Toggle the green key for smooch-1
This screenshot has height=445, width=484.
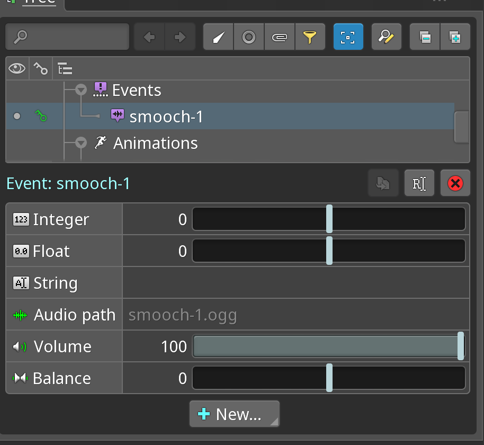(x=41, y=116)
